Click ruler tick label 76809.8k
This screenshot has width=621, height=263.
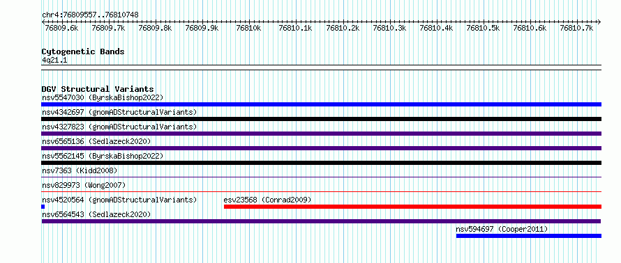pos(155,29)
